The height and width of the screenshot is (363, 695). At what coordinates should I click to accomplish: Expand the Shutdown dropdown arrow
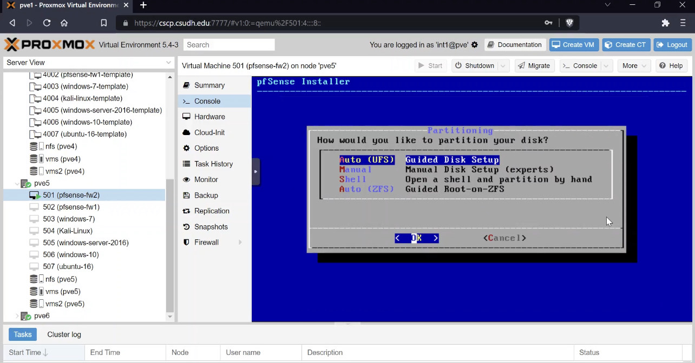(x=503, y=66)
